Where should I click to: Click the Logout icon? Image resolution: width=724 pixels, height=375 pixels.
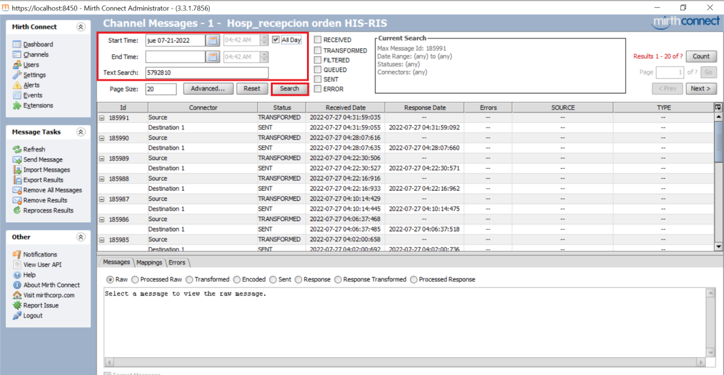pos(17,316)
